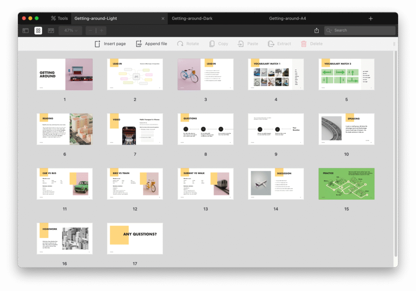Select the green Practice page 15 thumbnail

point(346,184)
